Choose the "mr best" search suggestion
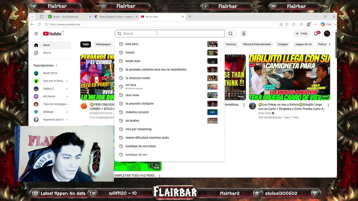Image resolution: width=358 pixels, height=201 pixels. click(169, 87)
